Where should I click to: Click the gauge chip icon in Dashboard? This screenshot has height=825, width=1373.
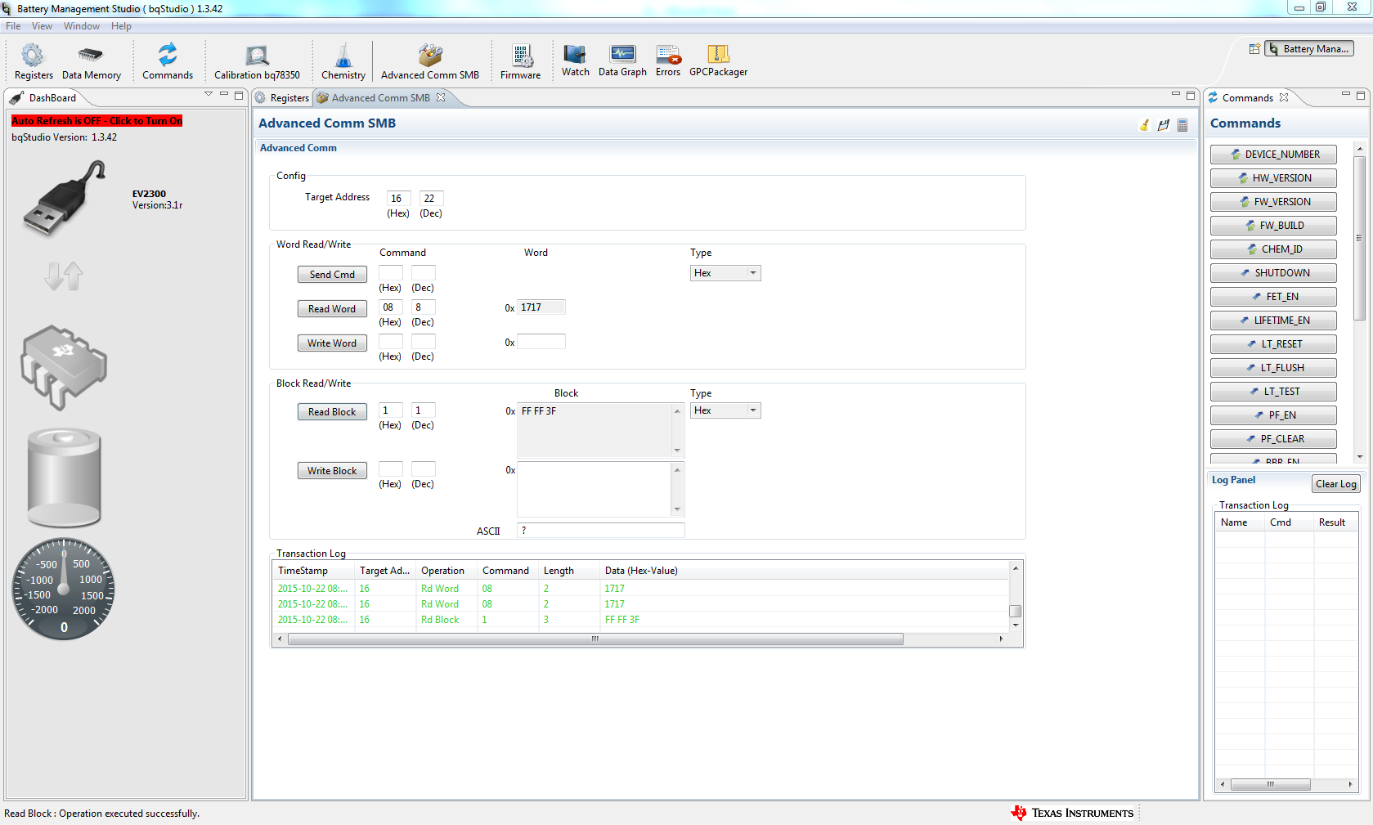[64, 367]
